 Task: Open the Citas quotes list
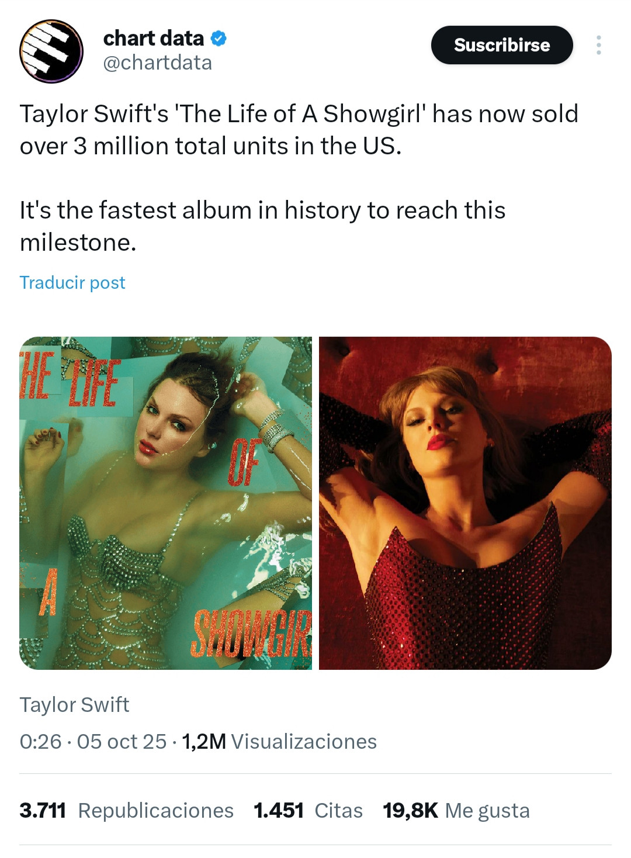338,811
